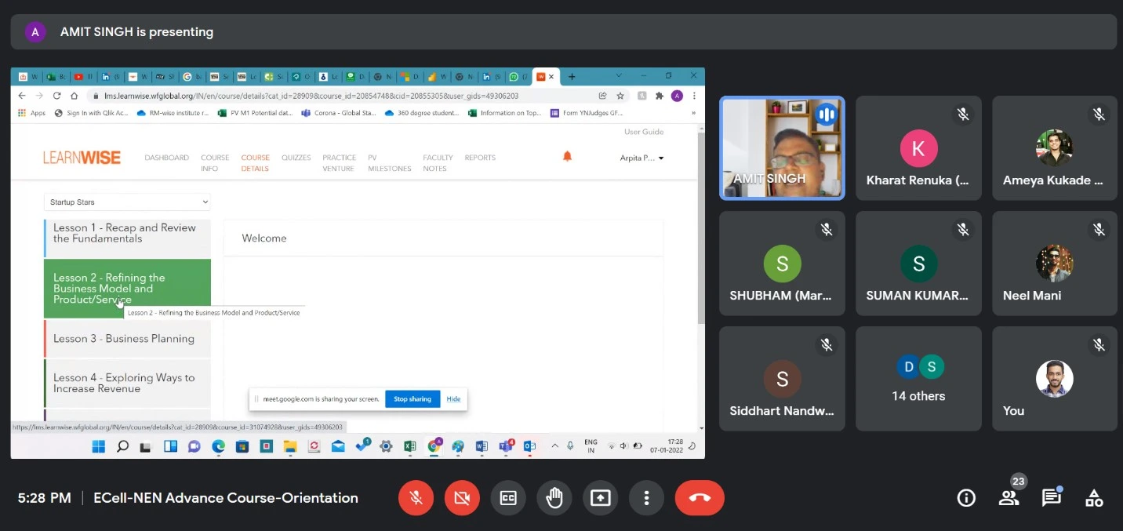This screenshot has height=531, width=1123.
Task: Click browser home icon in shared screen
Action: pyautogui.click(x=75, y=96)
